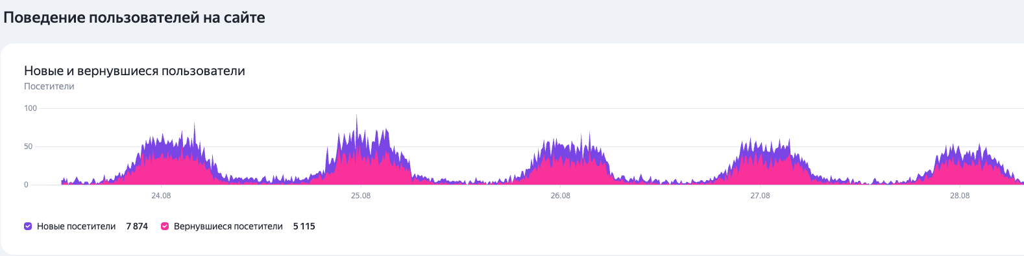Click the 0 label on the y-axis
Screen dimensions: 1024x256
pyautogui.click(x=27, y=185)
